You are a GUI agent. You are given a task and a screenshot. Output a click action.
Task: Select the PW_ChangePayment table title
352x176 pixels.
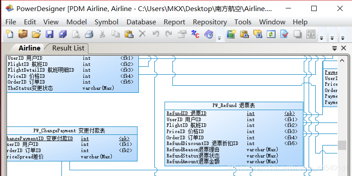69,130
